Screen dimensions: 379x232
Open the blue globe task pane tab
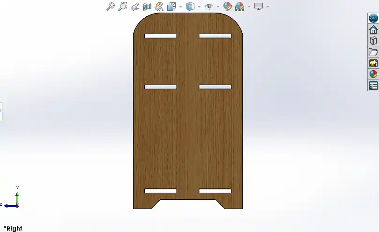tap(373, 18)
